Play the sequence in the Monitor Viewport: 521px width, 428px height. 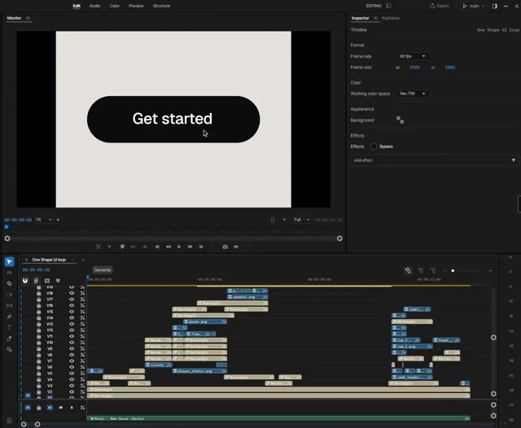pos(179,247)
